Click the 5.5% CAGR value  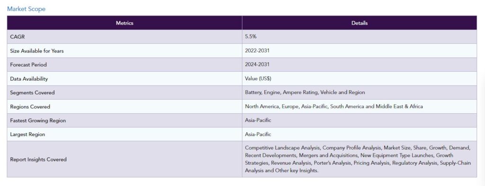(x=251, y=37)
